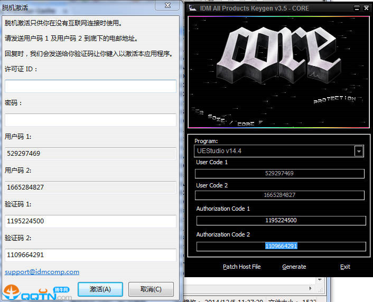This screenshot has width=373, height=302.
Task: Click Patch Host File button
Action: pyautogui.click(x=241, y=267)
